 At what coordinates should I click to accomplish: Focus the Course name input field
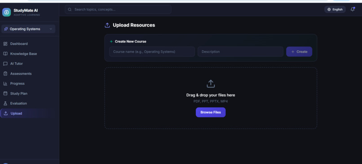tap(152, 52)
